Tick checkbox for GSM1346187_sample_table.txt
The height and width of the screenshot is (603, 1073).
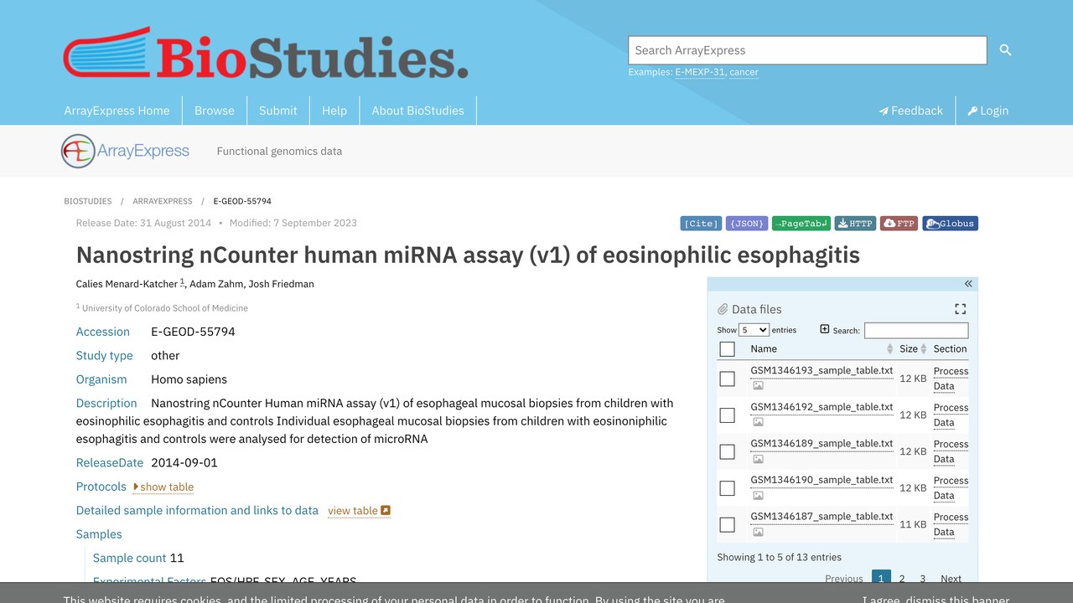point(727,525)
